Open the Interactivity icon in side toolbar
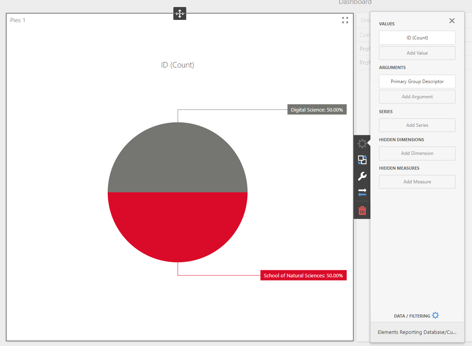The image size is (472, 346). pyautogui.click(x=362, y=160)
